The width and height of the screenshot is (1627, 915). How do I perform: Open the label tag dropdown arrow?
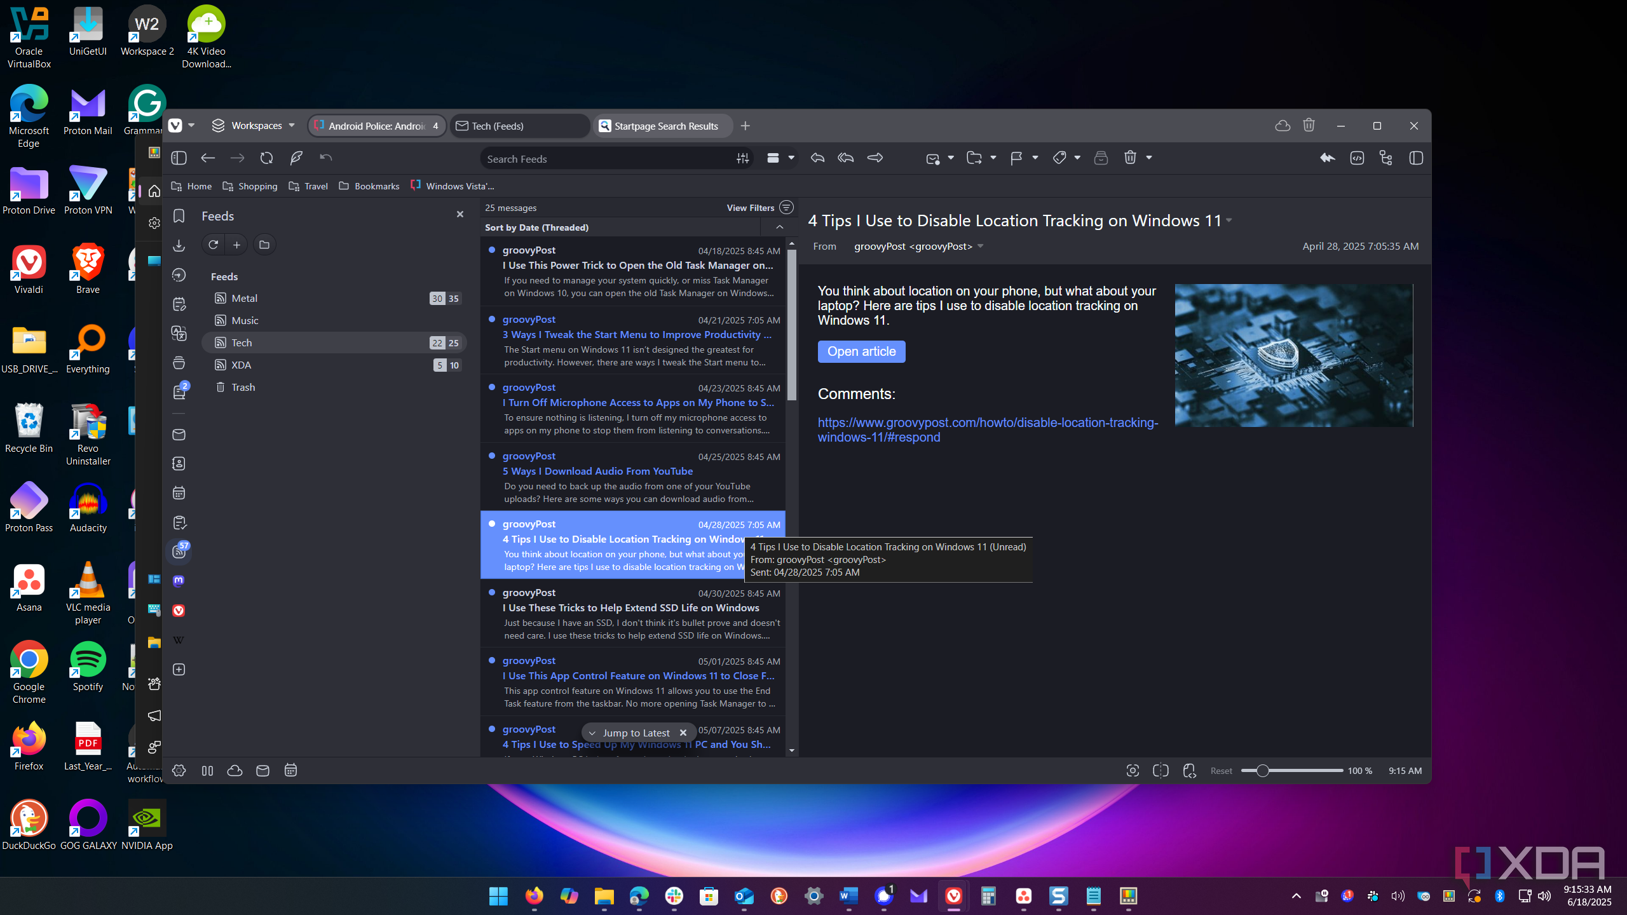[1077, 158]
